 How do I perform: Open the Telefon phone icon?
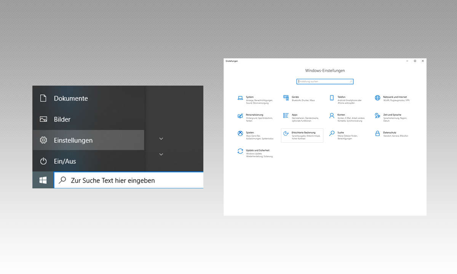tap(332, 98)
